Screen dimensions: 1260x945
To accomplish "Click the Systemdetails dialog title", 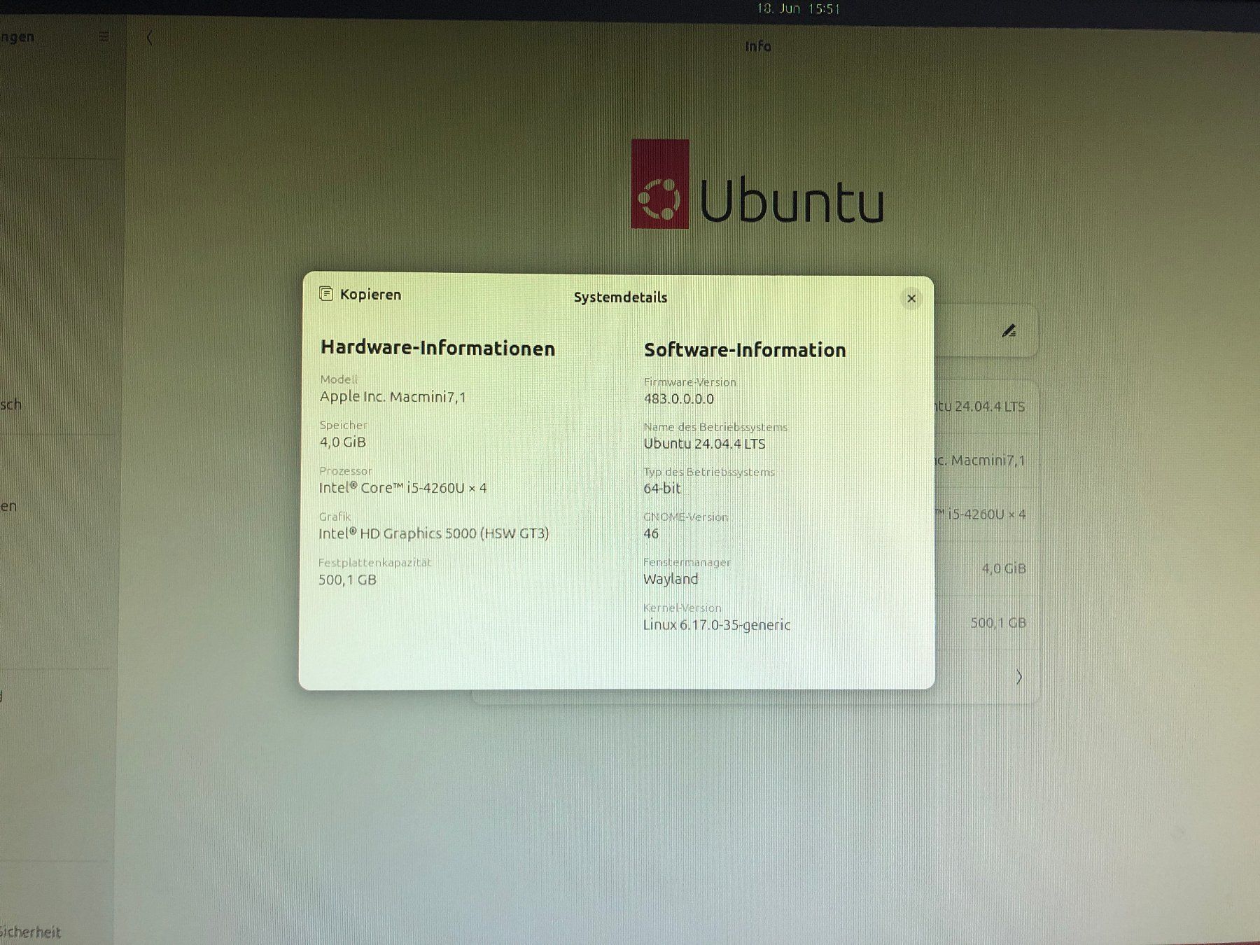I will [x=620, y=297].
